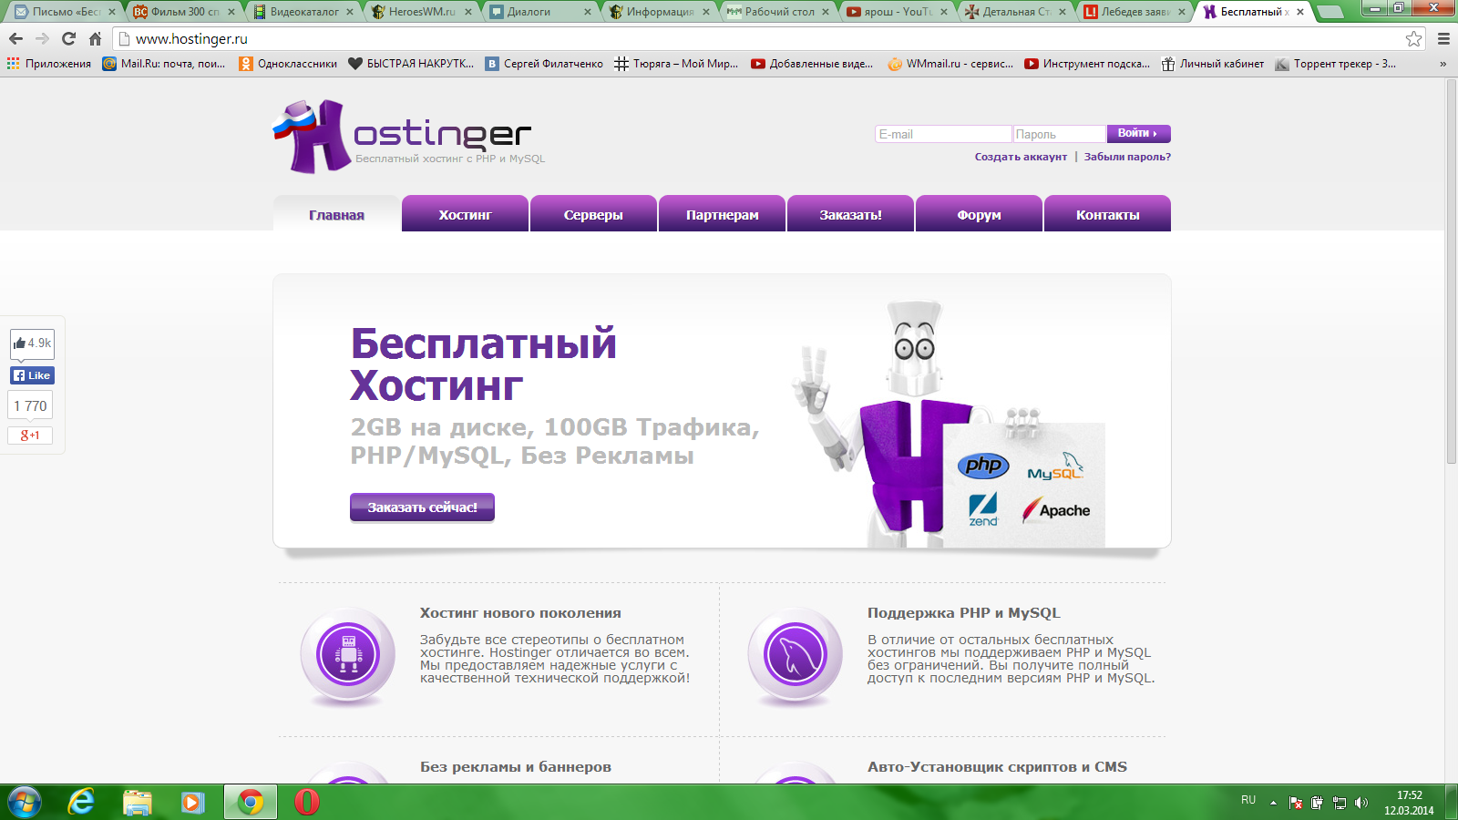The width and height of the screenshot is (1458, 820).
Task: Expand the bookmarks bar overflow chevron
Action: tap(1443, 64)
